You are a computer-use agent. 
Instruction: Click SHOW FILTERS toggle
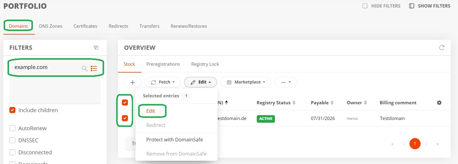click(x=430, y=6)
